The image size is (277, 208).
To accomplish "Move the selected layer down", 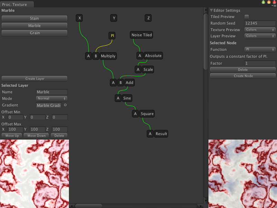I will coord(37,136).
